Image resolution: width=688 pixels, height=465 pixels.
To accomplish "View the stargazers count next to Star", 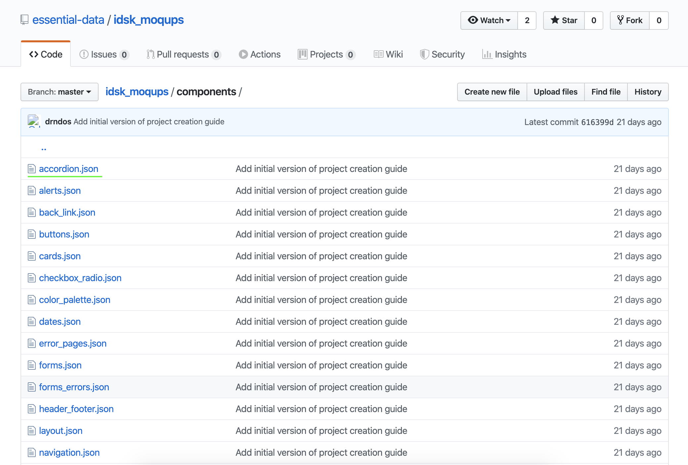I will pos(594,21).
